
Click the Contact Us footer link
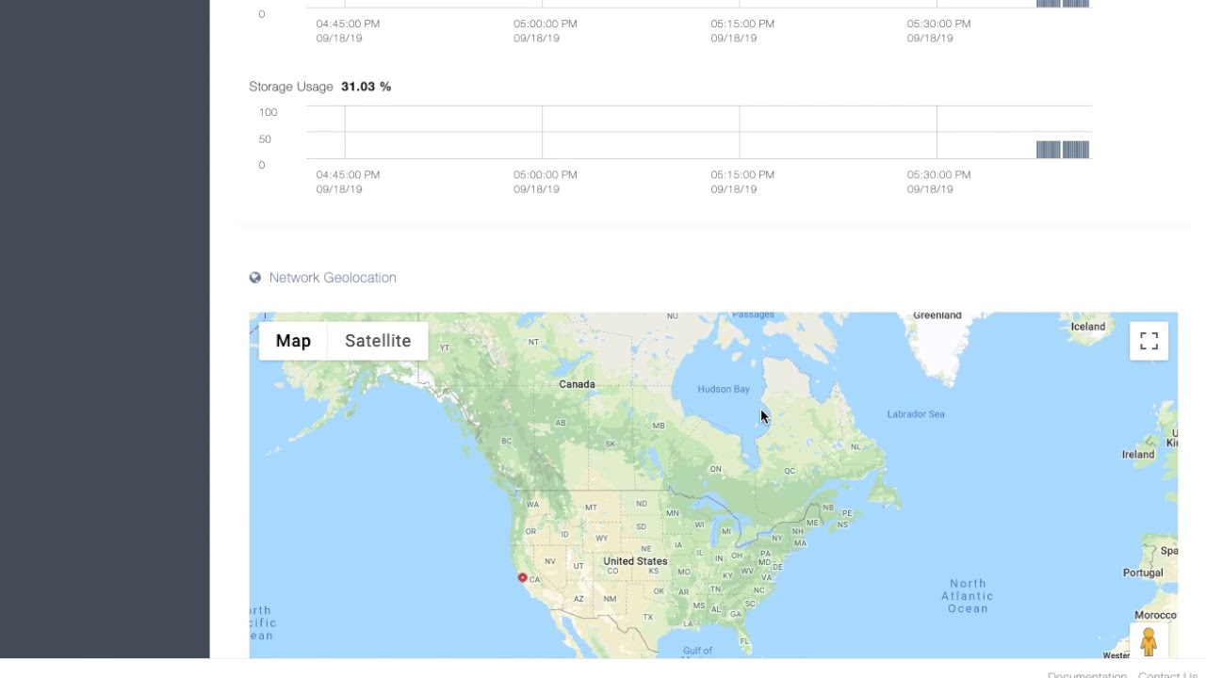(x=1166, y=674)
